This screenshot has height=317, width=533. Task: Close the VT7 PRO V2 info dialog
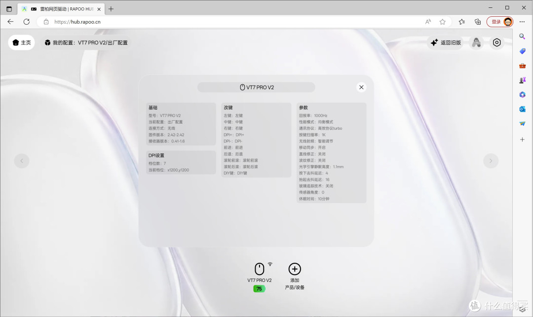361,87
